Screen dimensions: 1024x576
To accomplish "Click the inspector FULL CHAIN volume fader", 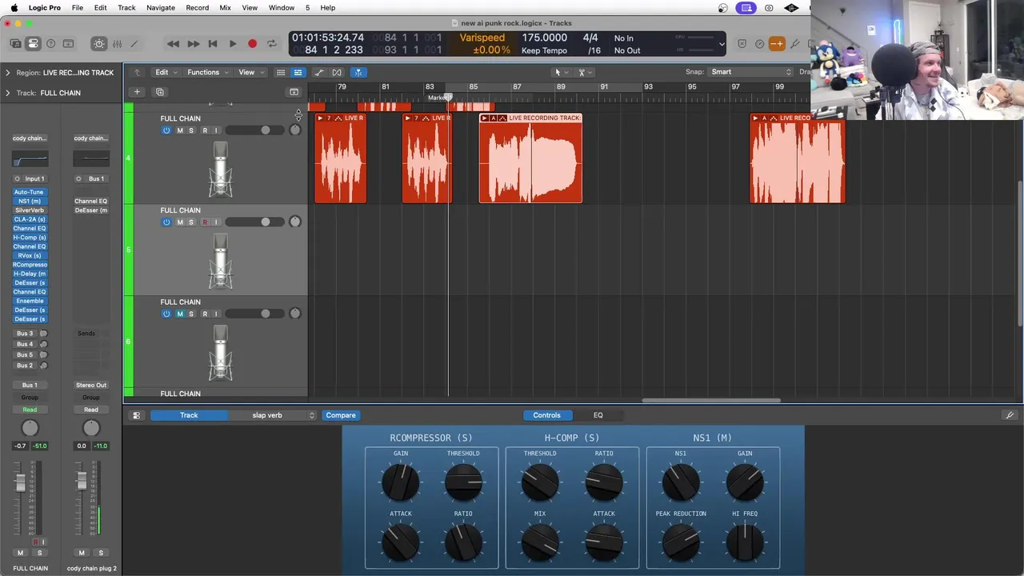I will click(20, 482).
